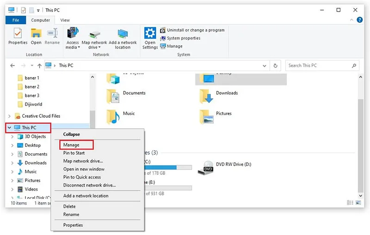Click the navigation pane scroll up arrow
The image size is (370, 235).
tap(92, 77)
